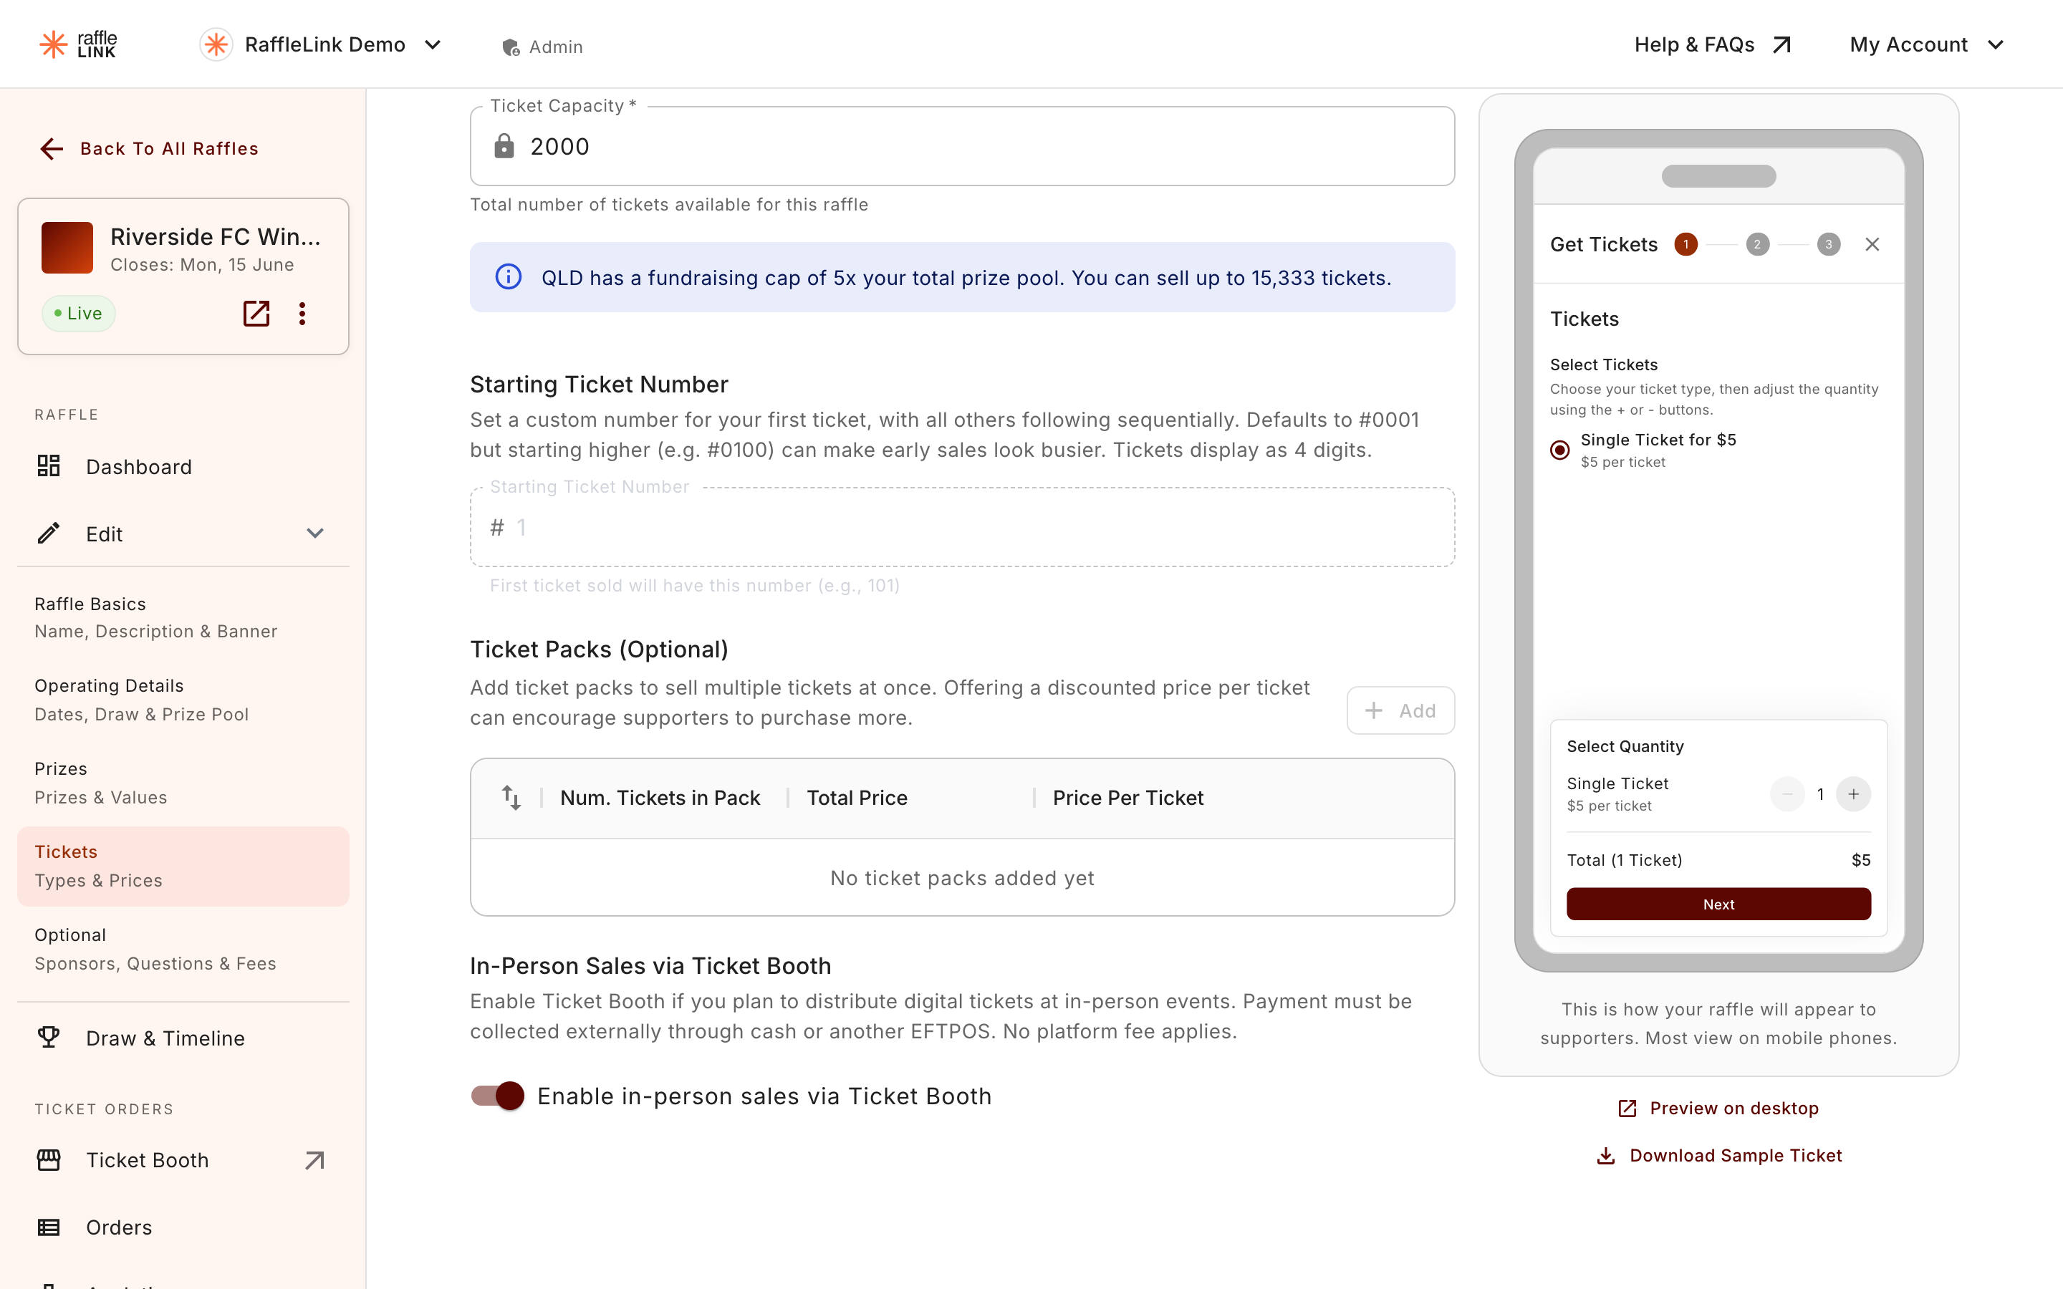Open Prizes & Values section
Viewport: 2063px width, 1289px height.
(183, 783)
